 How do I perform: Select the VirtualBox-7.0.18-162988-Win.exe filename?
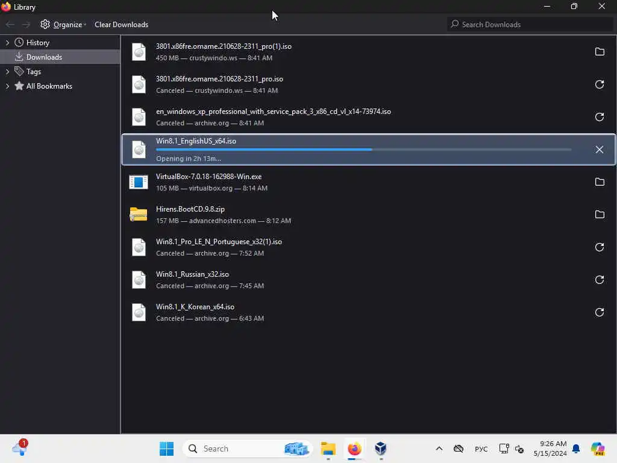click(x=208, y=177)
